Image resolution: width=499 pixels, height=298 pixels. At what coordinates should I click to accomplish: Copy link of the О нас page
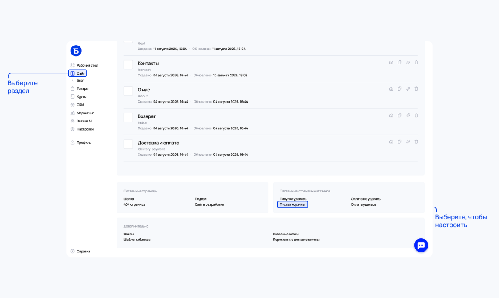[x=408, y=89]
